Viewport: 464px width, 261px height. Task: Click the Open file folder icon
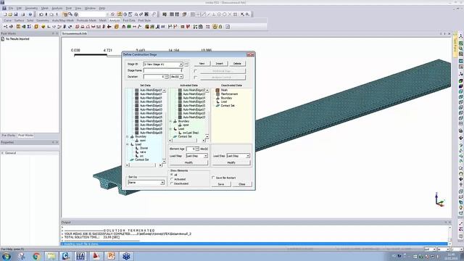tap(10, 14)
